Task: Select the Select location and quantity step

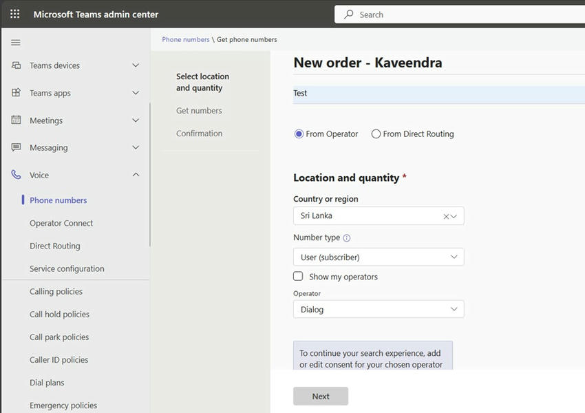Action: pyautogui.click(x=202, y=82)
